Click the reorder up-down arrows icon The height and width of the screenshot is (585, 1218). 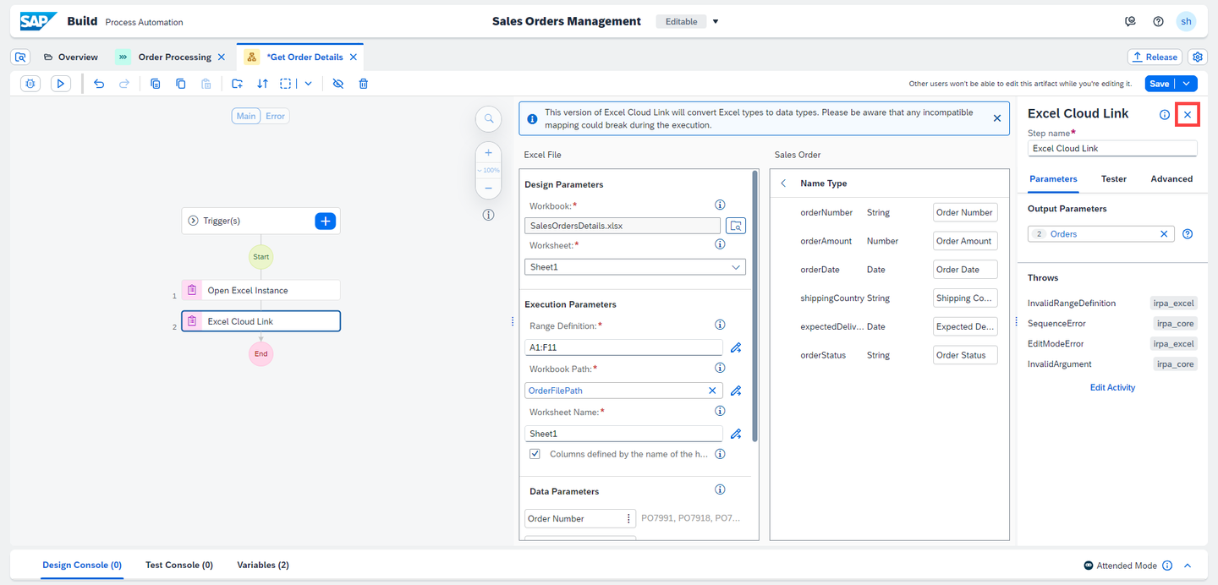[x=263, y=84]
